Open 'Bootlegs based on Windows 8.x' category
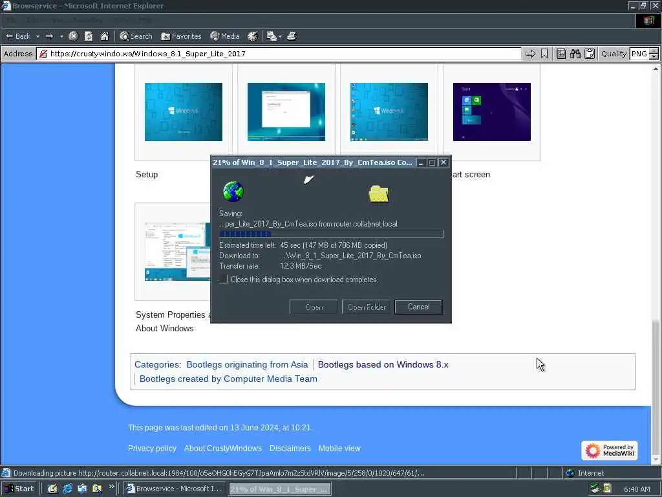 coord(383,364)
